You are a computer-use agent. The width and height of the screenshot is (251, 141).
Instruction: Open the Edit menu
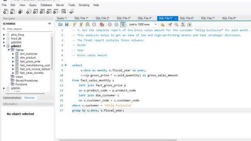(x=13, y=5)
